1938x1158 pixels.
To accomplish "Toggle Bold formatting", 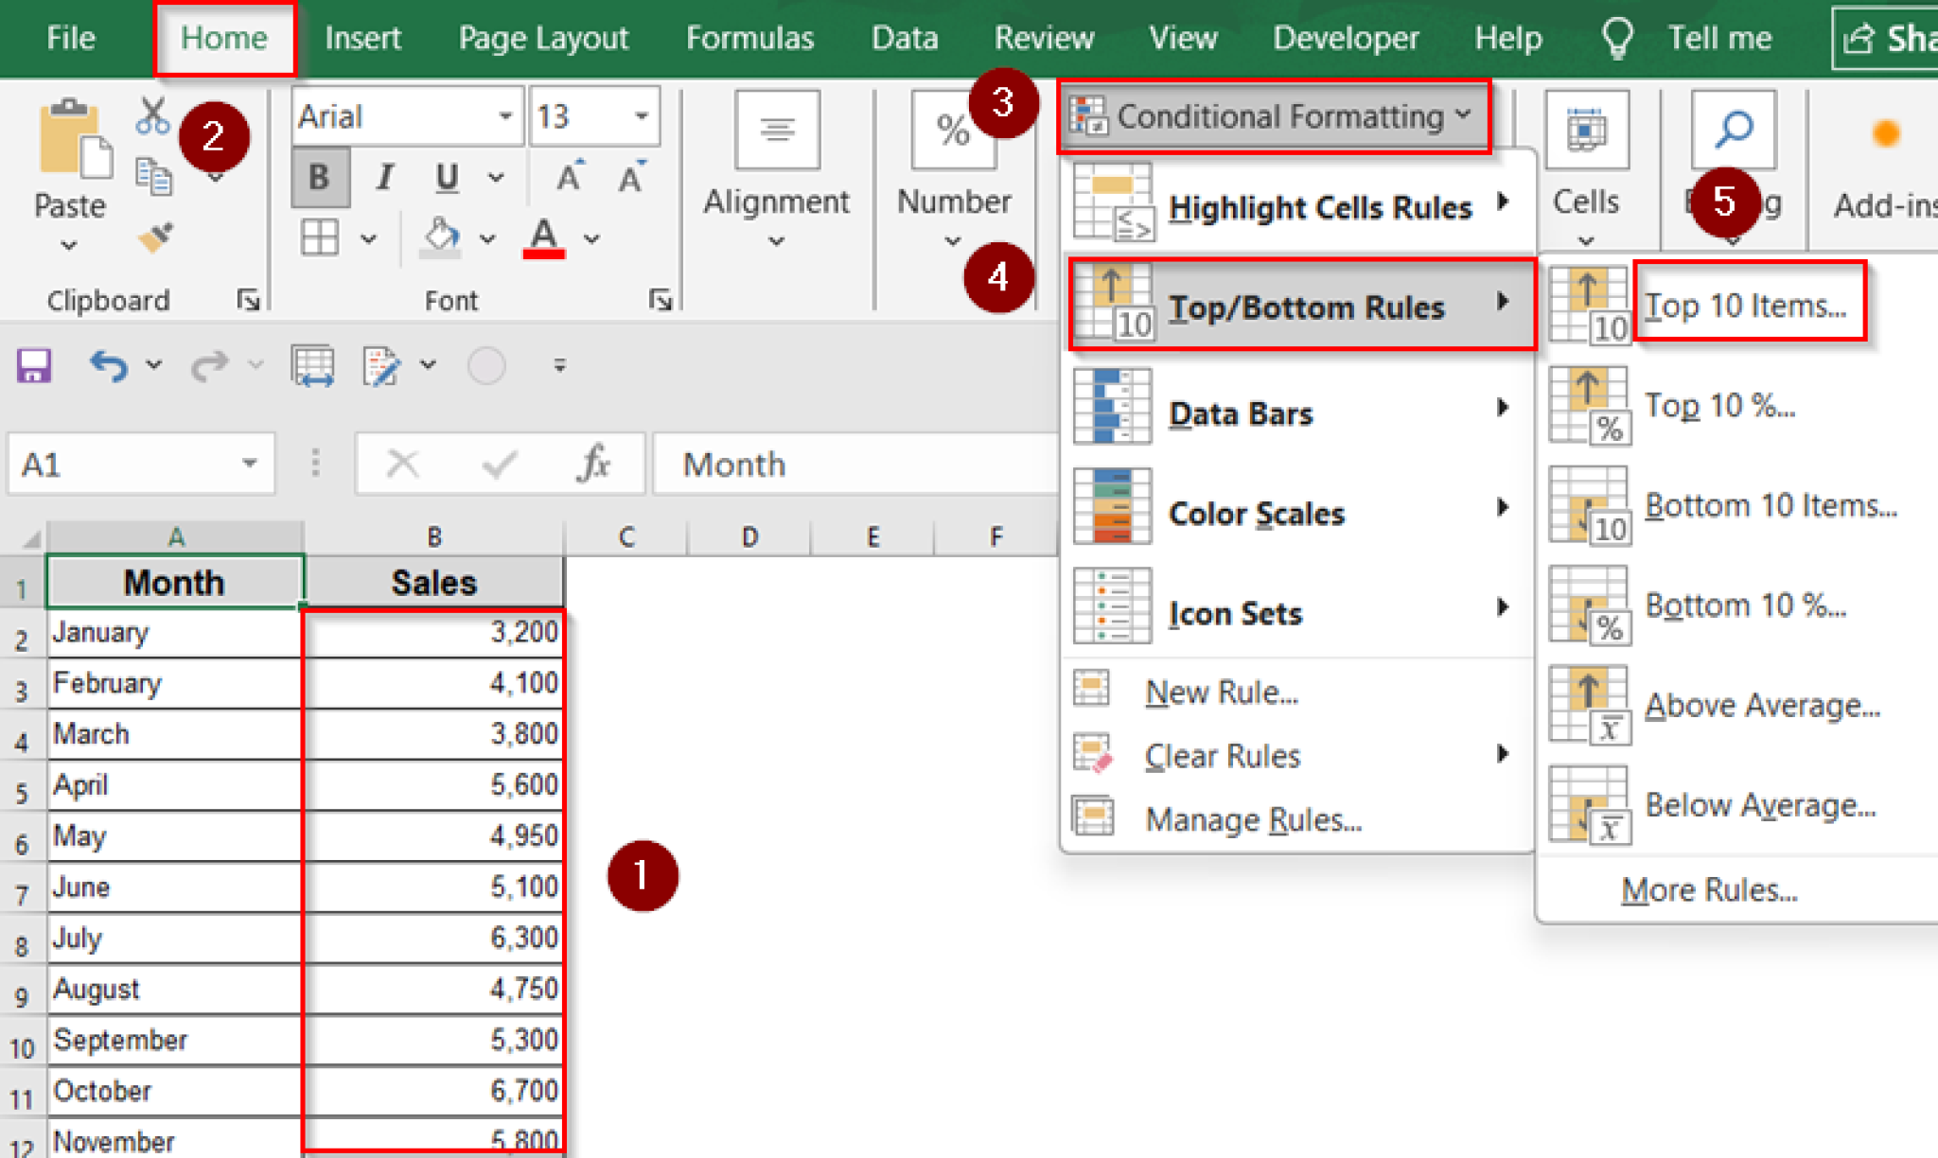I will [320, 176].
